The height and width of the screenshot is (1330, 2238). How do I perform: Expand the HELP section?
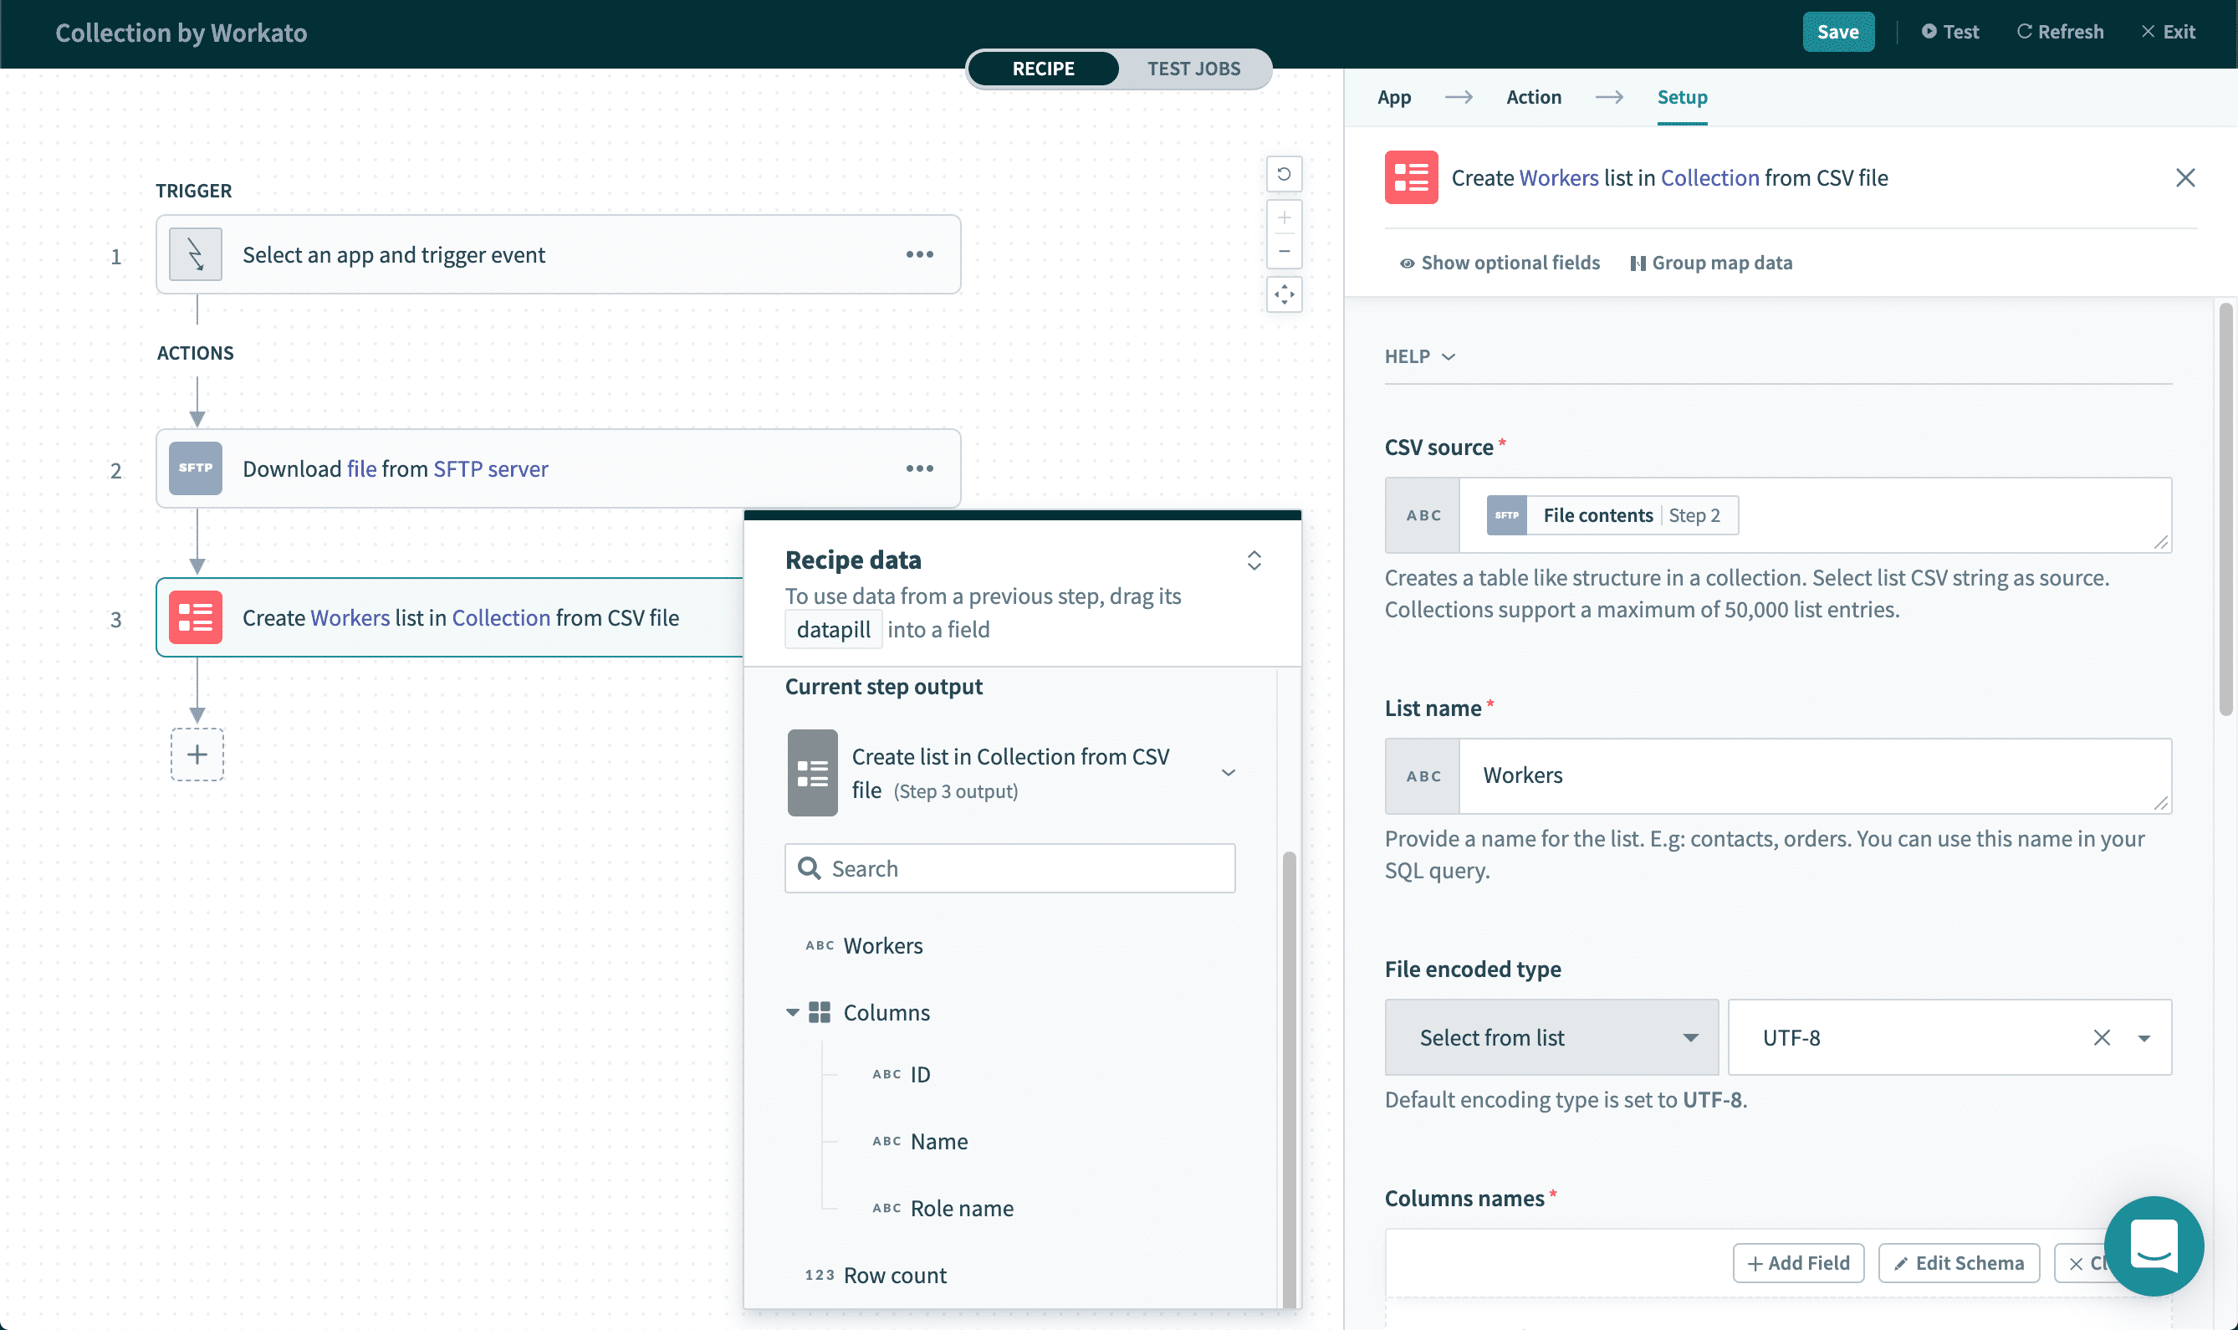[1419, 356]
